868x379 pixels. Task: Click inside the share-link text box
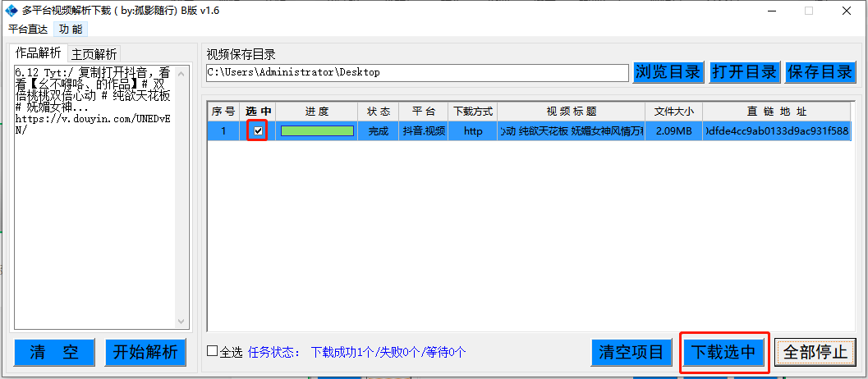(95, 196)
